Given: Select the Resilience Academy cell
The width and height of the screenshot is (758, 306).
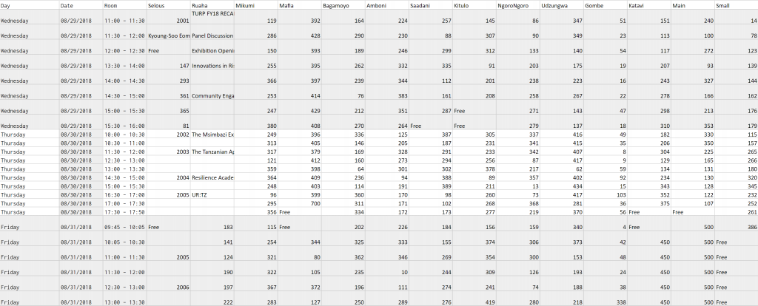Looking at the screenshot, I should (x=212, y=177).
